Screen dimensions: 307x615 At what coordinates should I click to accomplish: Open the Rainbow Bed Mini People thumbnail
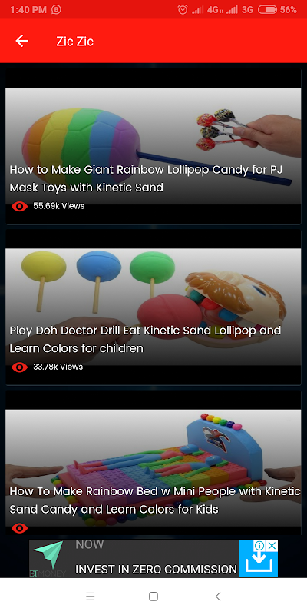pyautogui.click(x=153, y=468)
